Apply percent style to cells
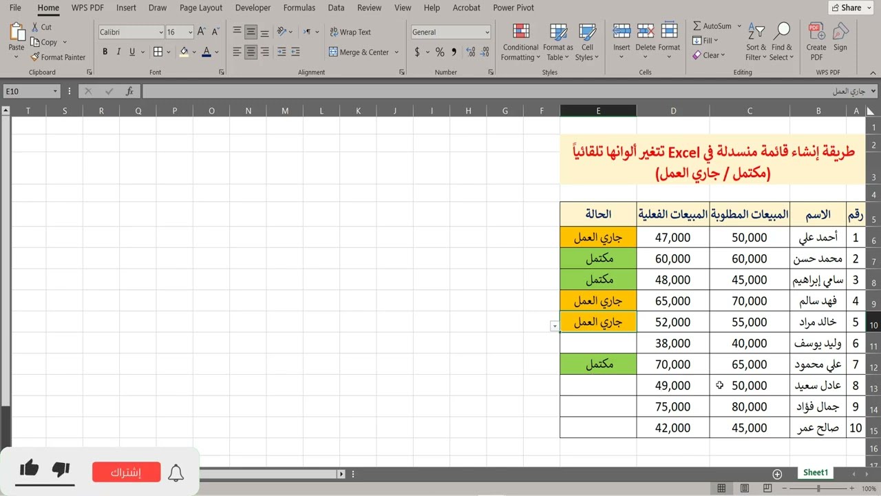 pos(440,52)
